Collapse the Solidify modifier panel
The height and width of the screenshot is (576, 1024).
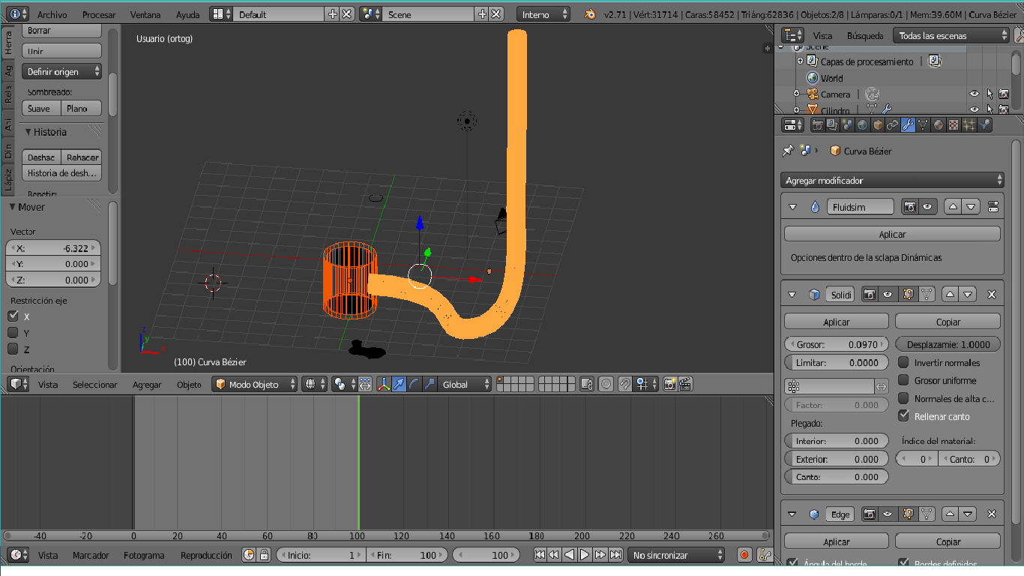tap(792, 295)
